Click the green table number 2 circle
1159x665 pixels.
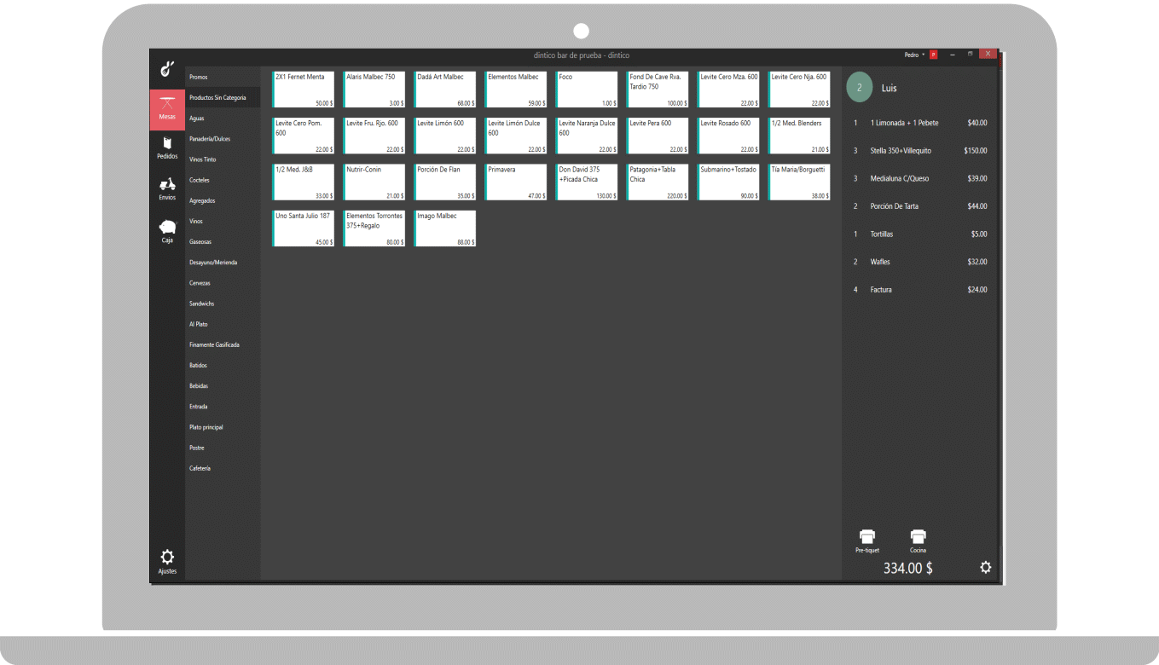860,88
